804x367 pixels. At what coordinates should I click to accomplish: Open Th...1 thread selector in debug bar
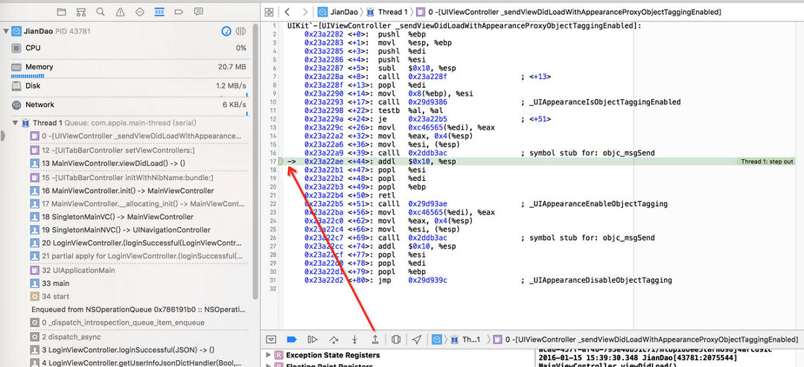tap(466, 339)
